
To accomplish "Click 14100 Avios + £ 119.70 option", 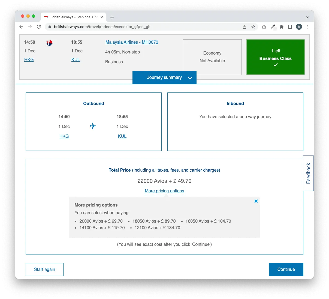I will click(102, 228).
